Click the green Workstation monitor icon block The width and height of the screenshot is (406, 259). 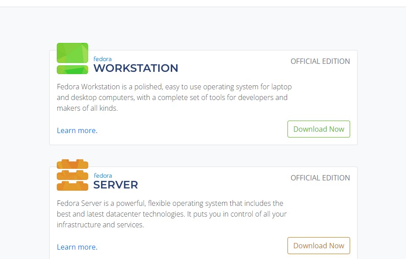[x=72, y=53]
